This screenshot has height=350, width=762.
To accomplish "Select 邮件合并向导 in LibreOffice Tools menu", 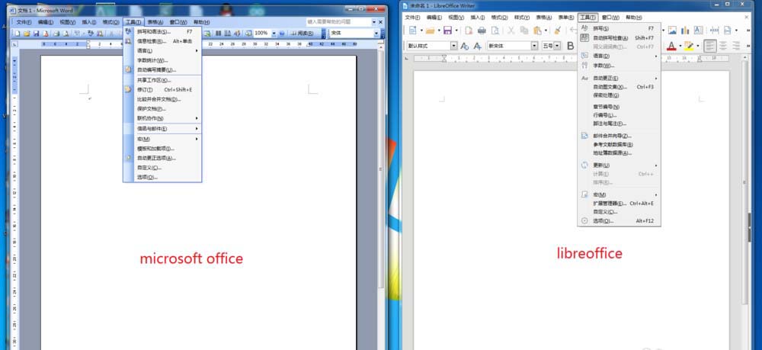I will [619, 136].
